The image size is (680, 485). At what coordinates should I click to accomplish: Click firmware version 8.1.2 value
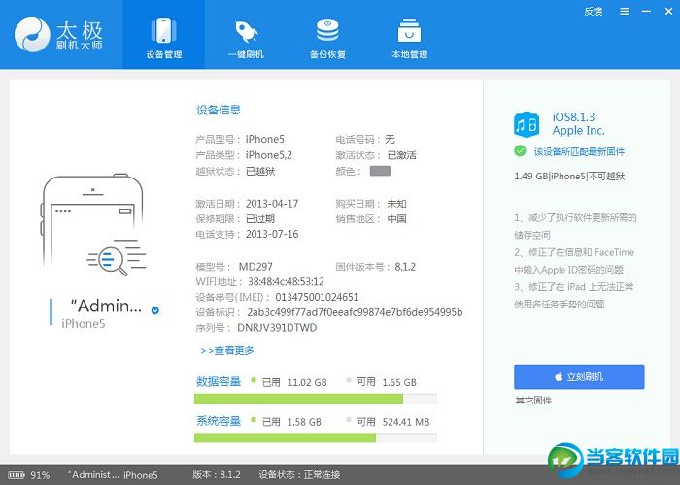(405, 267)
